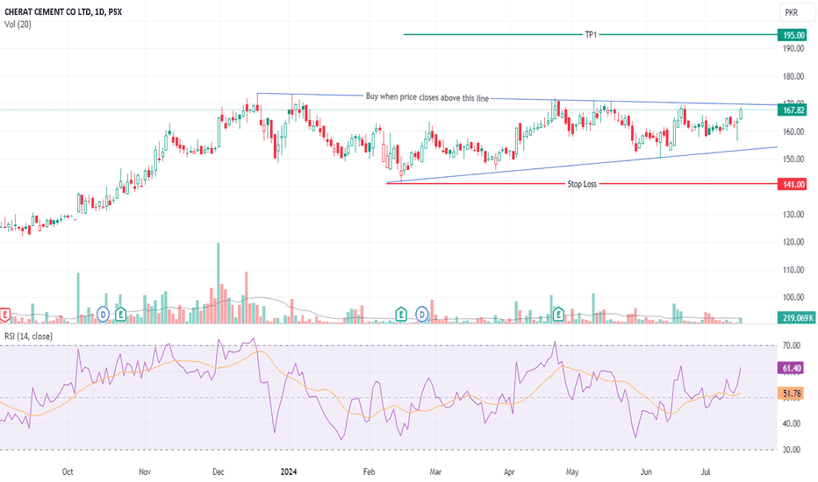Click the green earnings E marker in late April
The width and height of the screenshot is (818, 482).
558,315
